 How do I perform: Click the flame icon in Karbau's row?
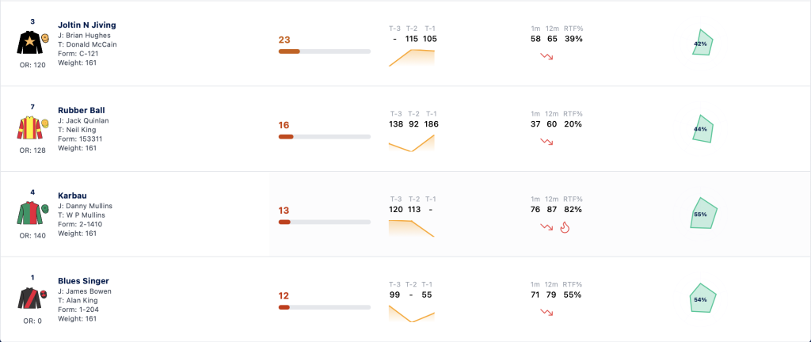[565, 227]
